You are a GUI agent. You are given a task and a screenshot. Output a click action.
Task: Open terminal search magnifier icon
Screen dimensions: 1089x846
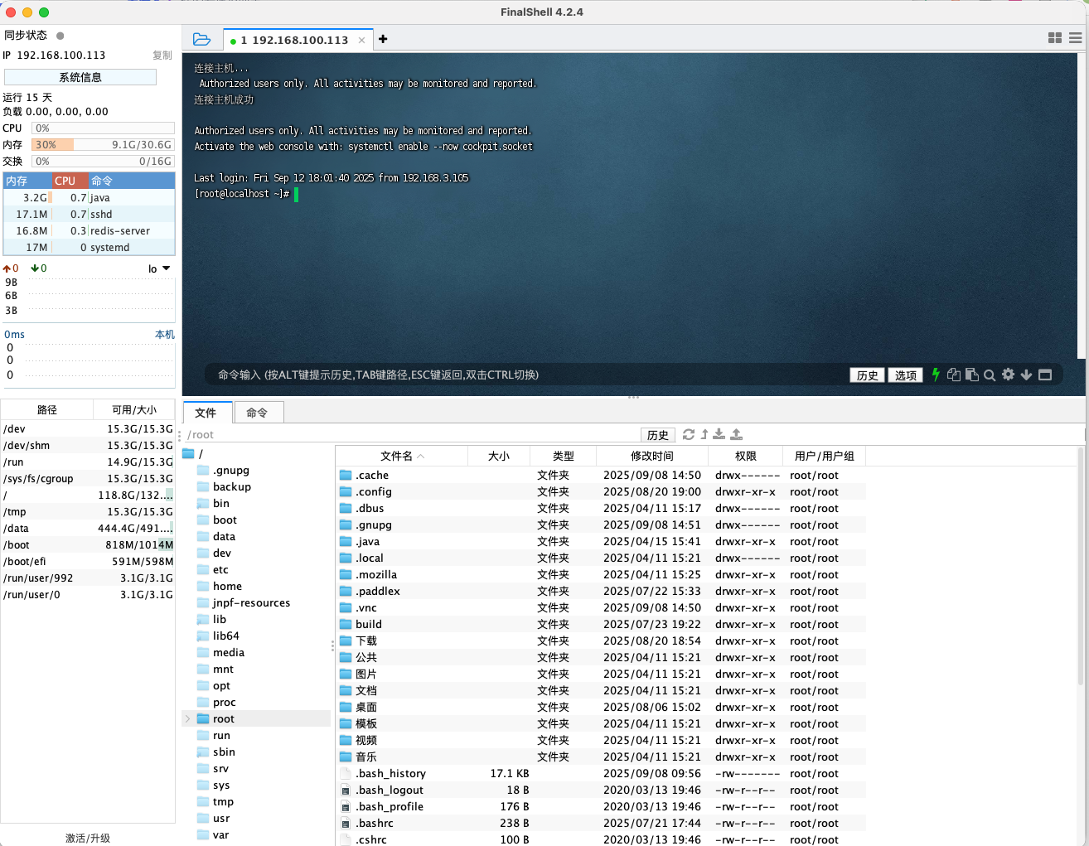990,375
